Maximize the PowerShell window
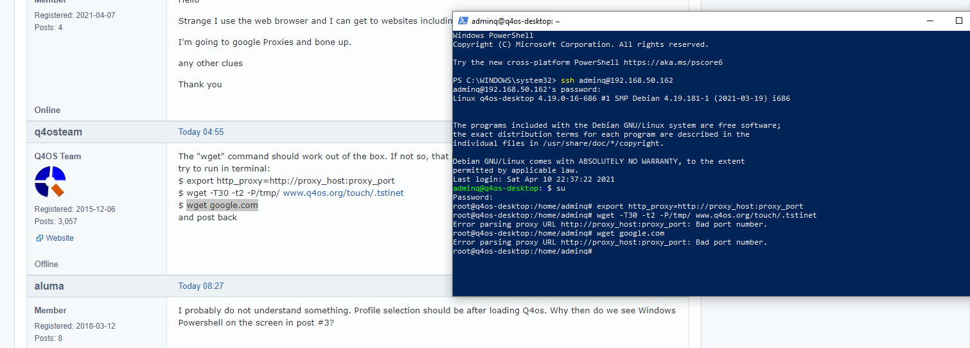Screen dimensions: 970x348 coord(959,21)
